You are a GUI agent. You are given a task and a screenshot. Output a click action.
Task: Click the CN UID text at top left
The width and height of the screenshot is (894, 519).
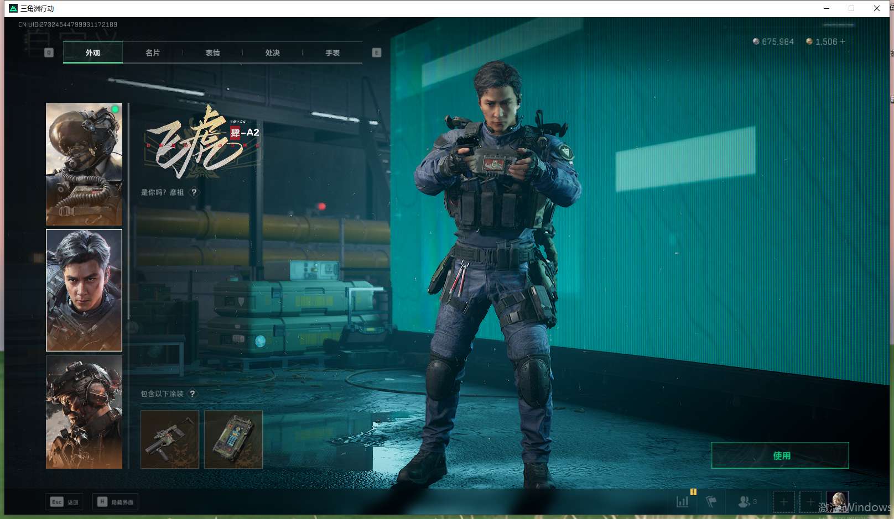67,24
